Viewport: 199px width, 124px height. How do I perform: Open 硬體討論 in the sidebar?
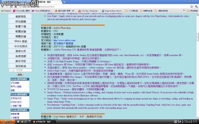point(20,36)
